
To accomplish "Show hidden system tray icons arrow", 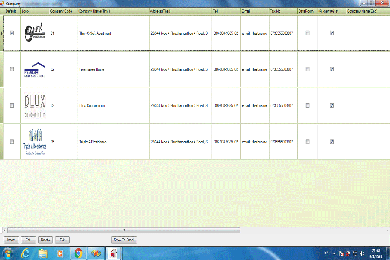I will [334, 253].
